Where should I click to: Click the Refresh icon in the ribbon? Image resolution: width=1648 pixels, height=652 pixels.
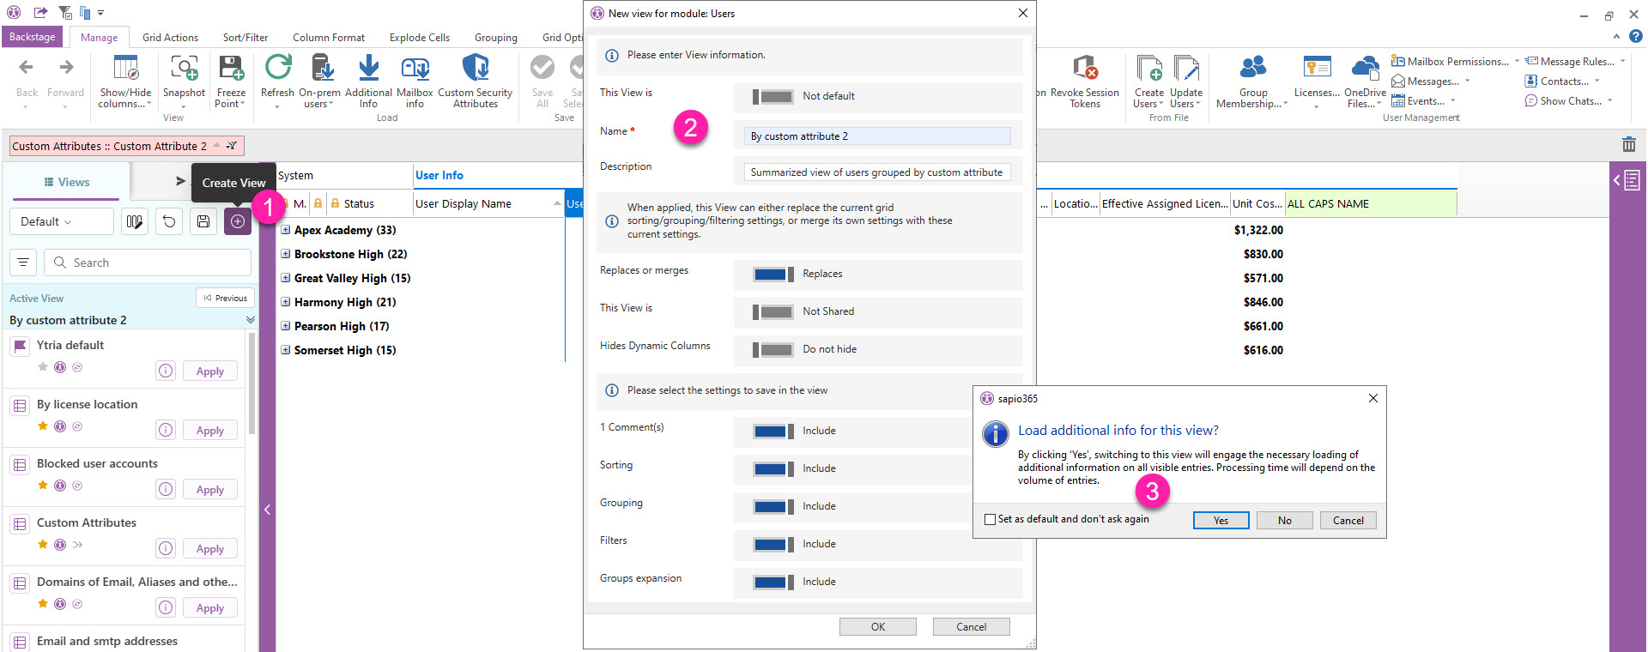pos(277,69)
